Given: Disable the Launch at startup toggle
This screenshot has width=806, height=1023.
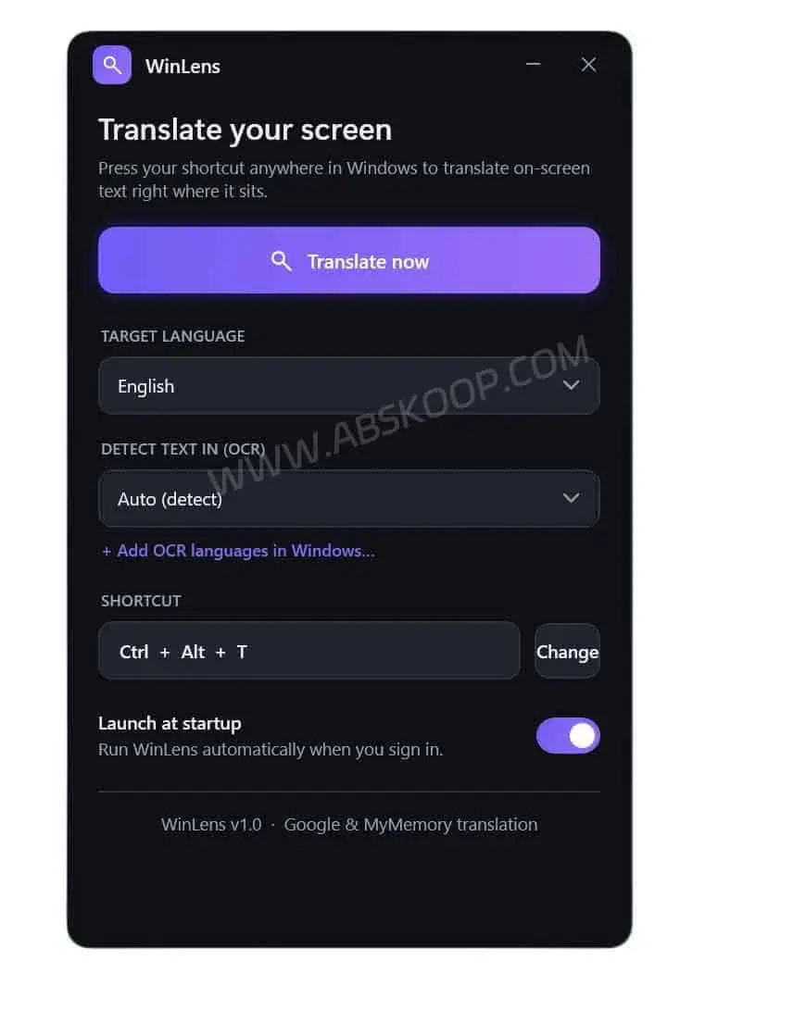Looking at the screenshot, I should click(568, 736).
